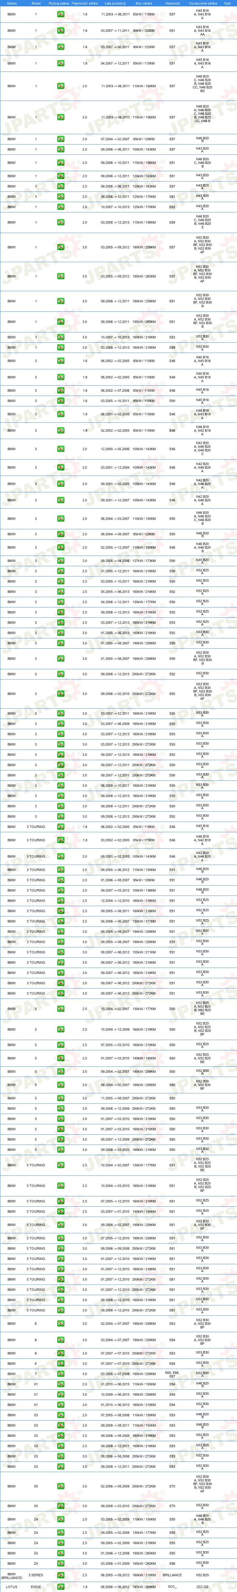
Task: Click fuel icon of first row, BMW 1 11.2003 -> 06.2011 85kW
Action: pos(61,14)
